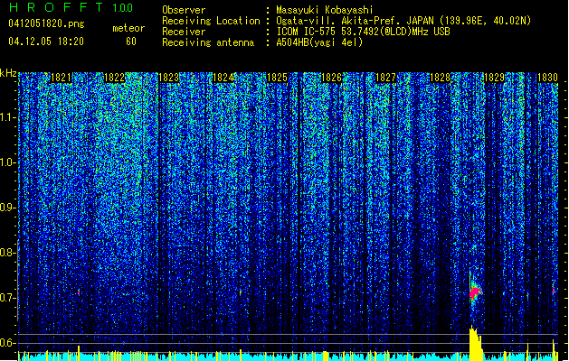Click the 1825 time marker
This screenshot has height=361, width=569.
tap(277, 78)
